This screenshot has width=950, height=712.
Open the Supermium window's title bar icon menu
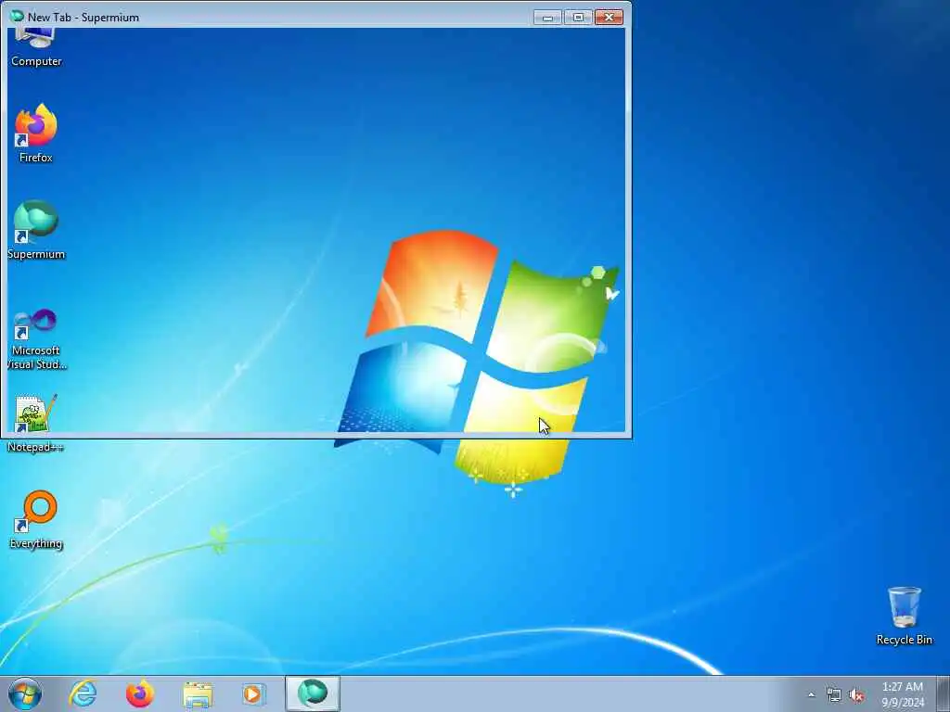pos(17,17)
